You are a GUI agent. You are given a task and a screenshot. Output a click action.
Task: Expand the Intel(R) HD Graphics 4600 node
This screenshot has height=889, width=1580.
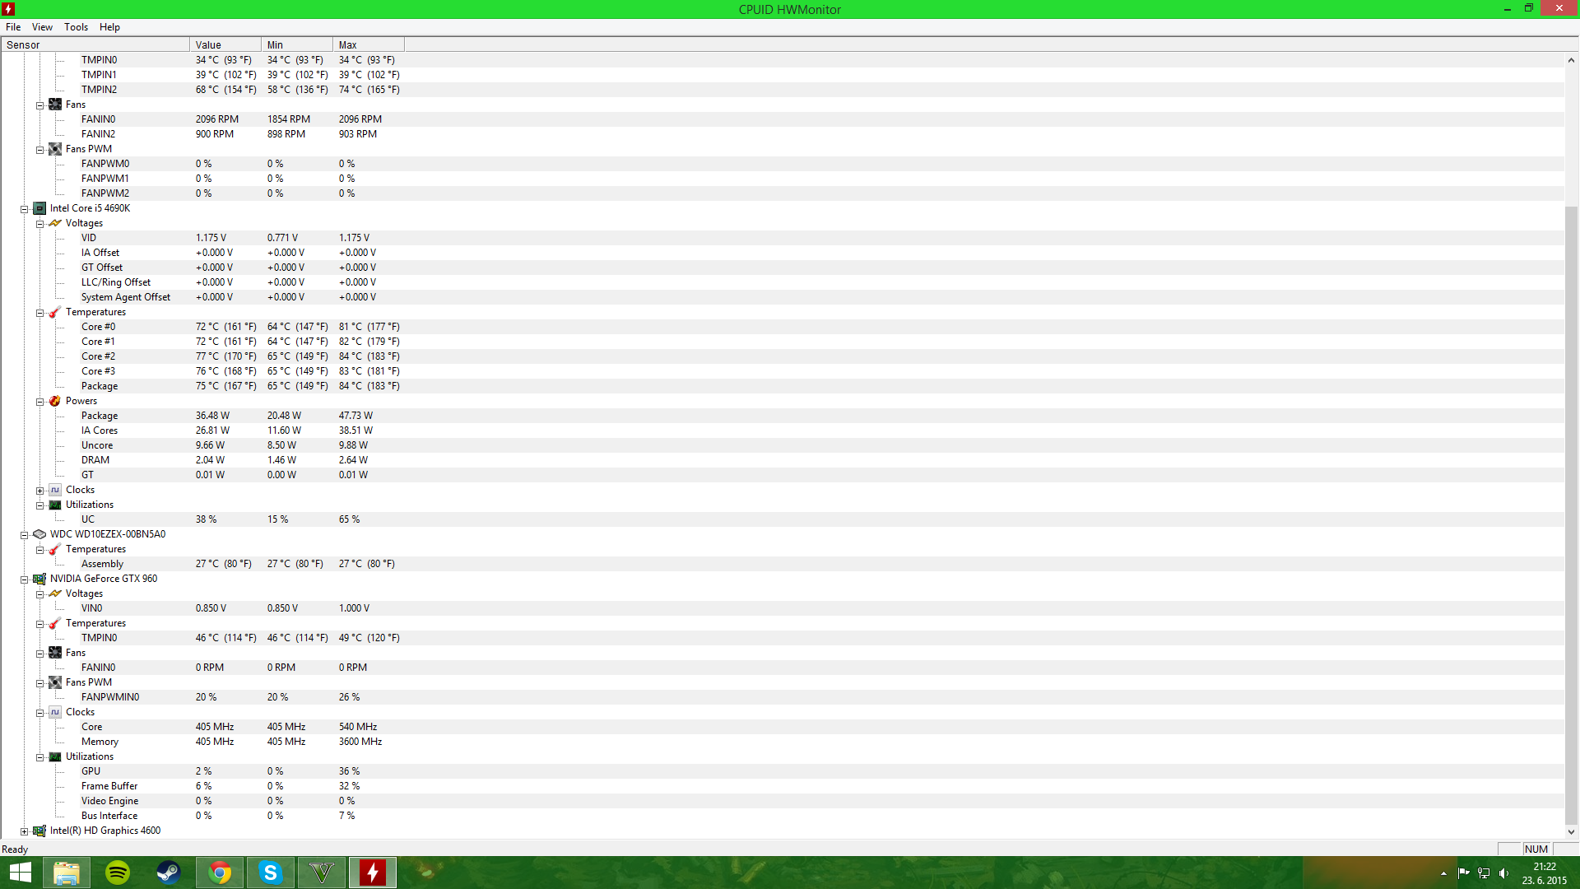(x=25, y=831)
